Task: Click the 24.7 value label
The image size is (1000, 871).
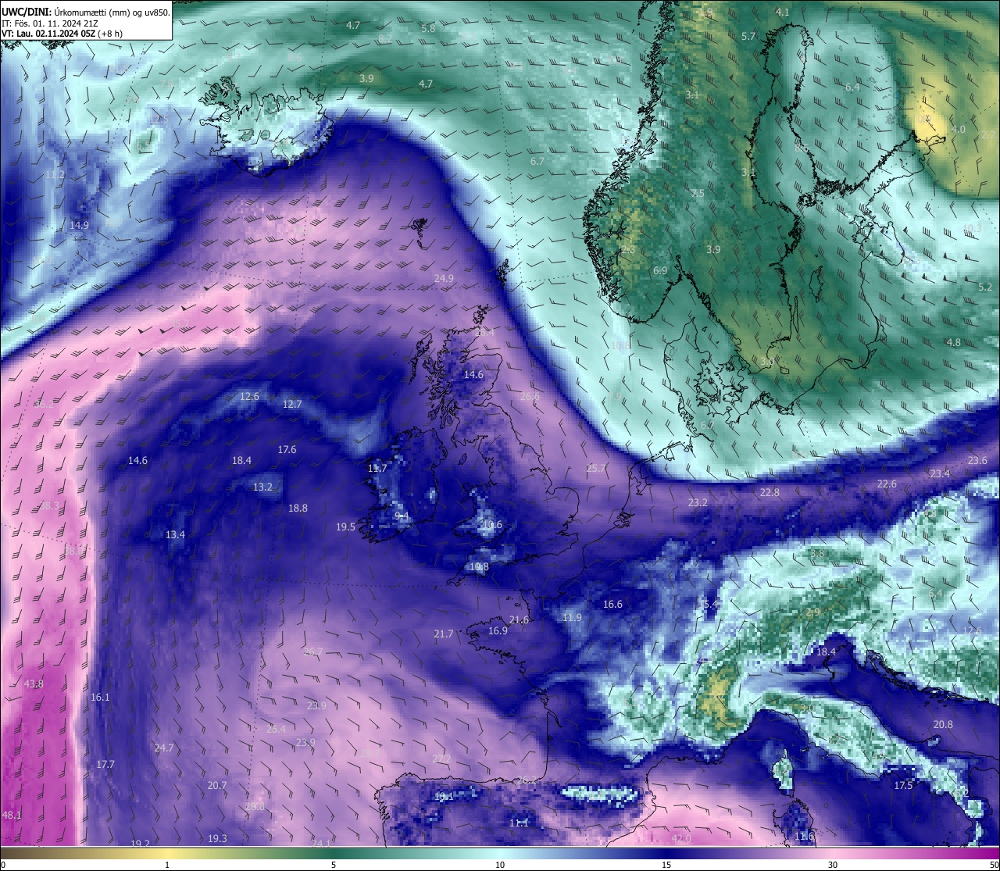Action: click(163, 748)
